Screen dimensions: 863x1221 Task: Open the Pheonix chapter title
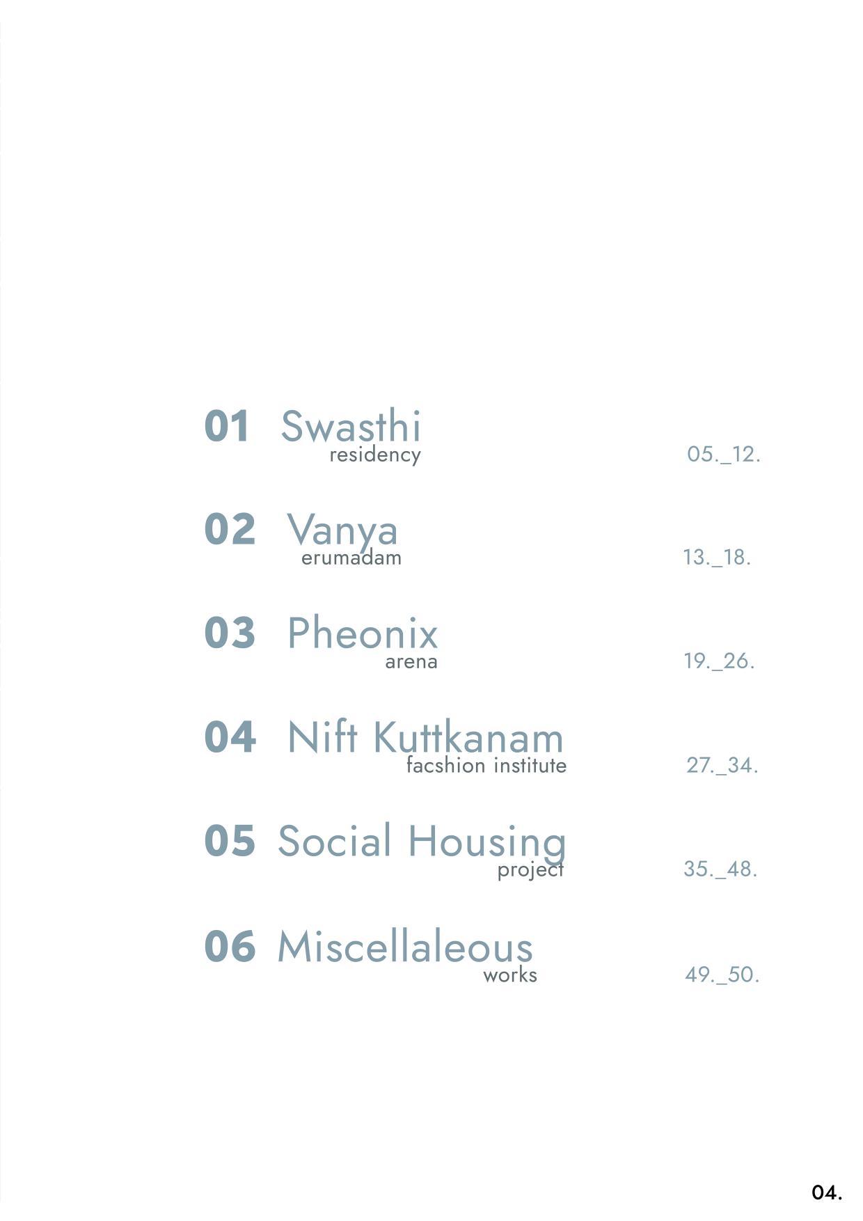click(x=363, y=633)
